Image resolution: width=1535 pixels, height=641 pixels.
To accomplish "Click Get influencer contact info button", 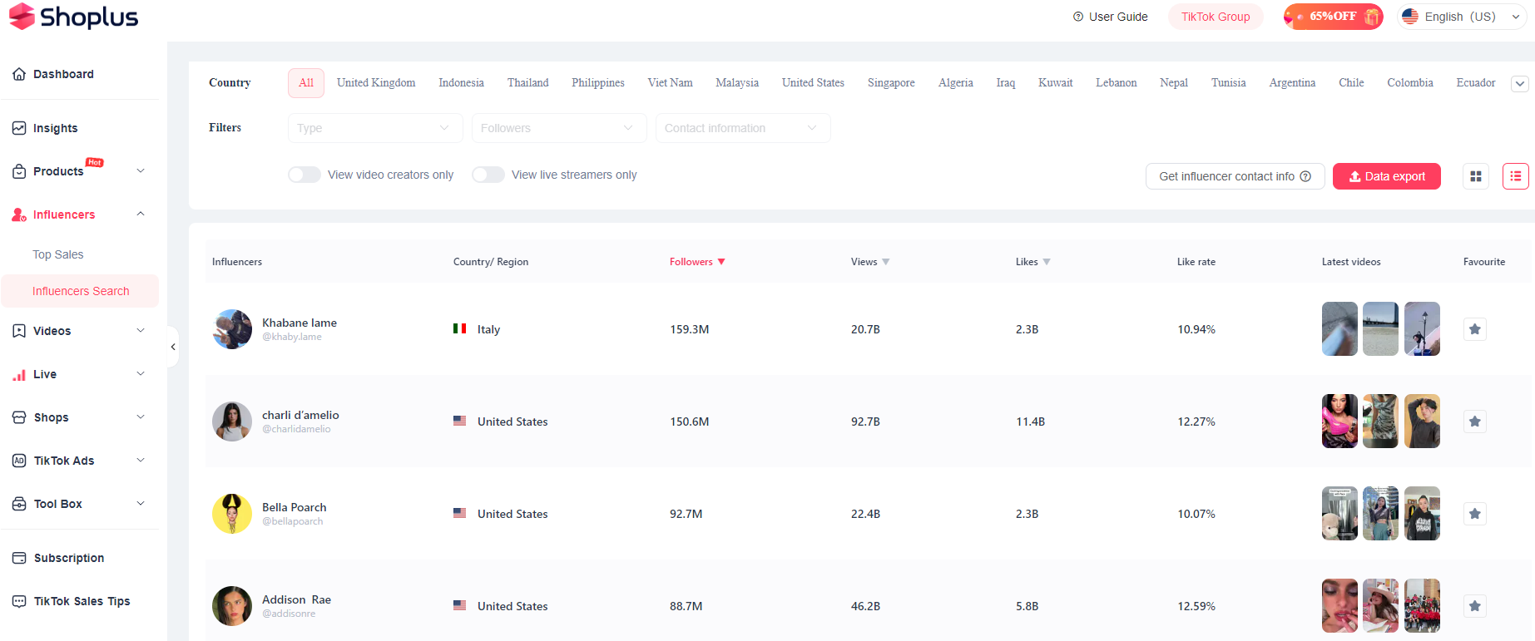I will point(1235,176).
